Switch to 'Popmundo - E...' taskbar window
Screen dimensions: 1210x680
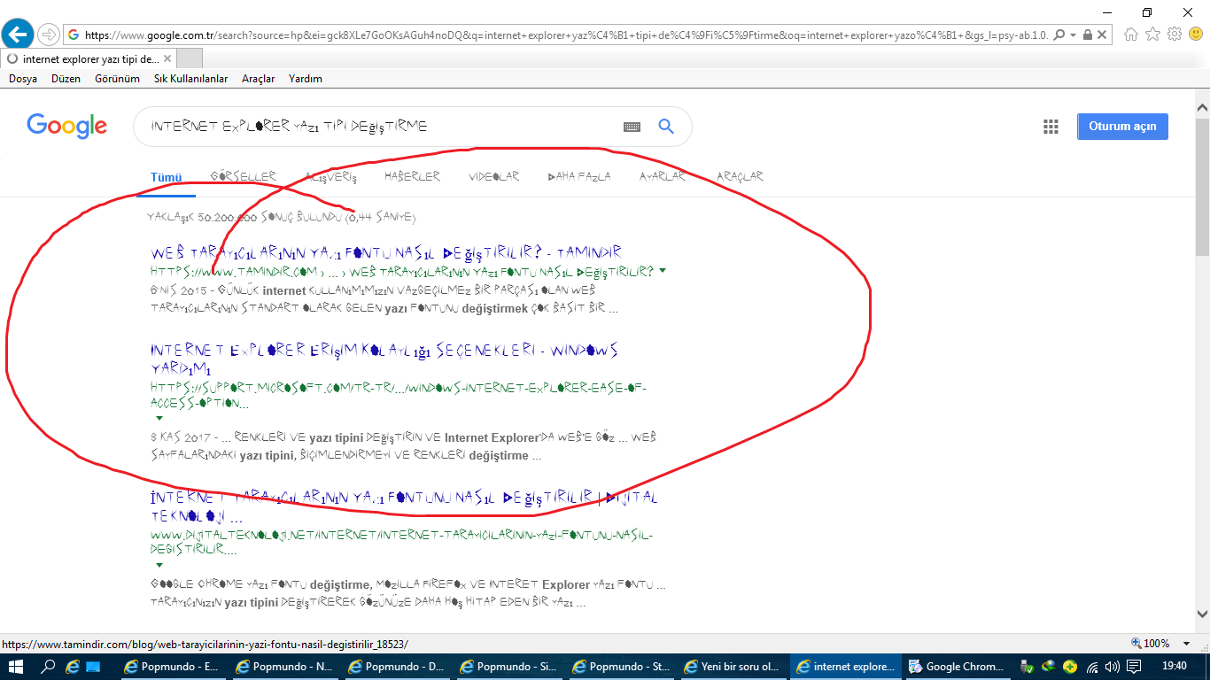[173, 667]
